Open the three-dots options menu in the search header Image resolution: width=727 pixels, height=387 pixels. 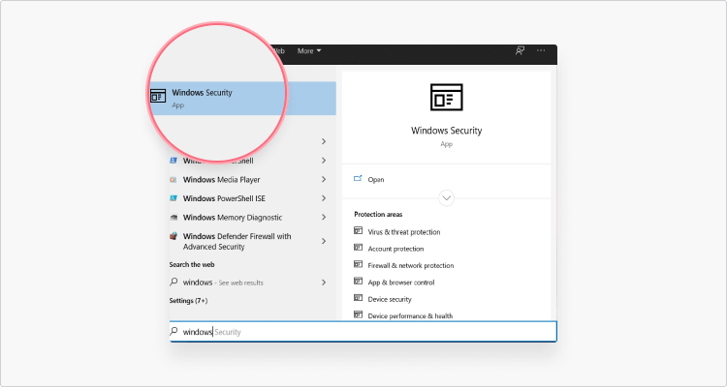(x=541, y=50)
